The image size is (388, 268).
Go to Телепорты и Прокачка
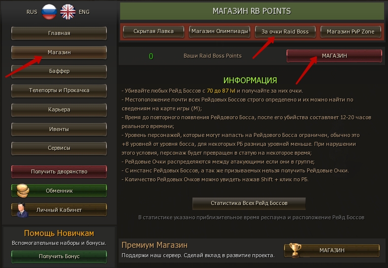[x=59, y=91]
